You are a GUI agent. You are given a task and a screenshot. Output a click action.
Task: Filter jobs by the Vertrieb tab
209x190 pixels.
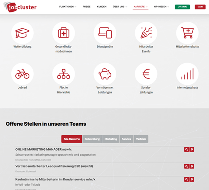(x=141, y=139)
